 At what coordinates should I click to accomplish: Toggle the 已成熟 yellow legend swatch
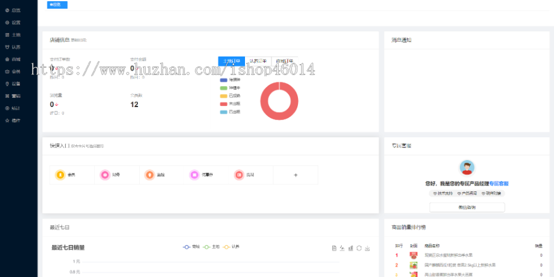[223, 96]
